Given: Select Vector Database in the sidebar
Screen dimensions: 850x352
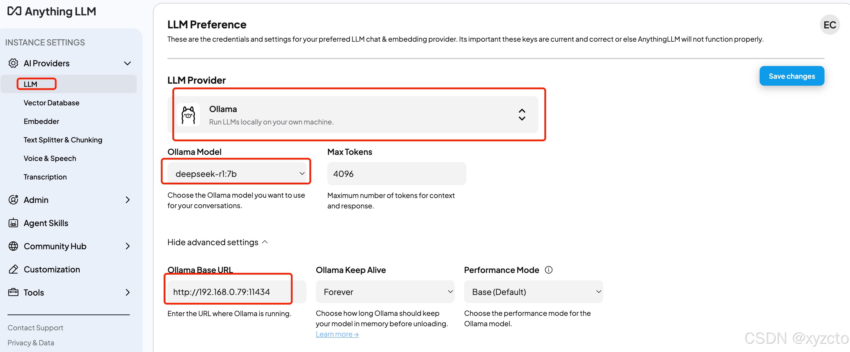Looking at the screenshot, I should 52,103.
